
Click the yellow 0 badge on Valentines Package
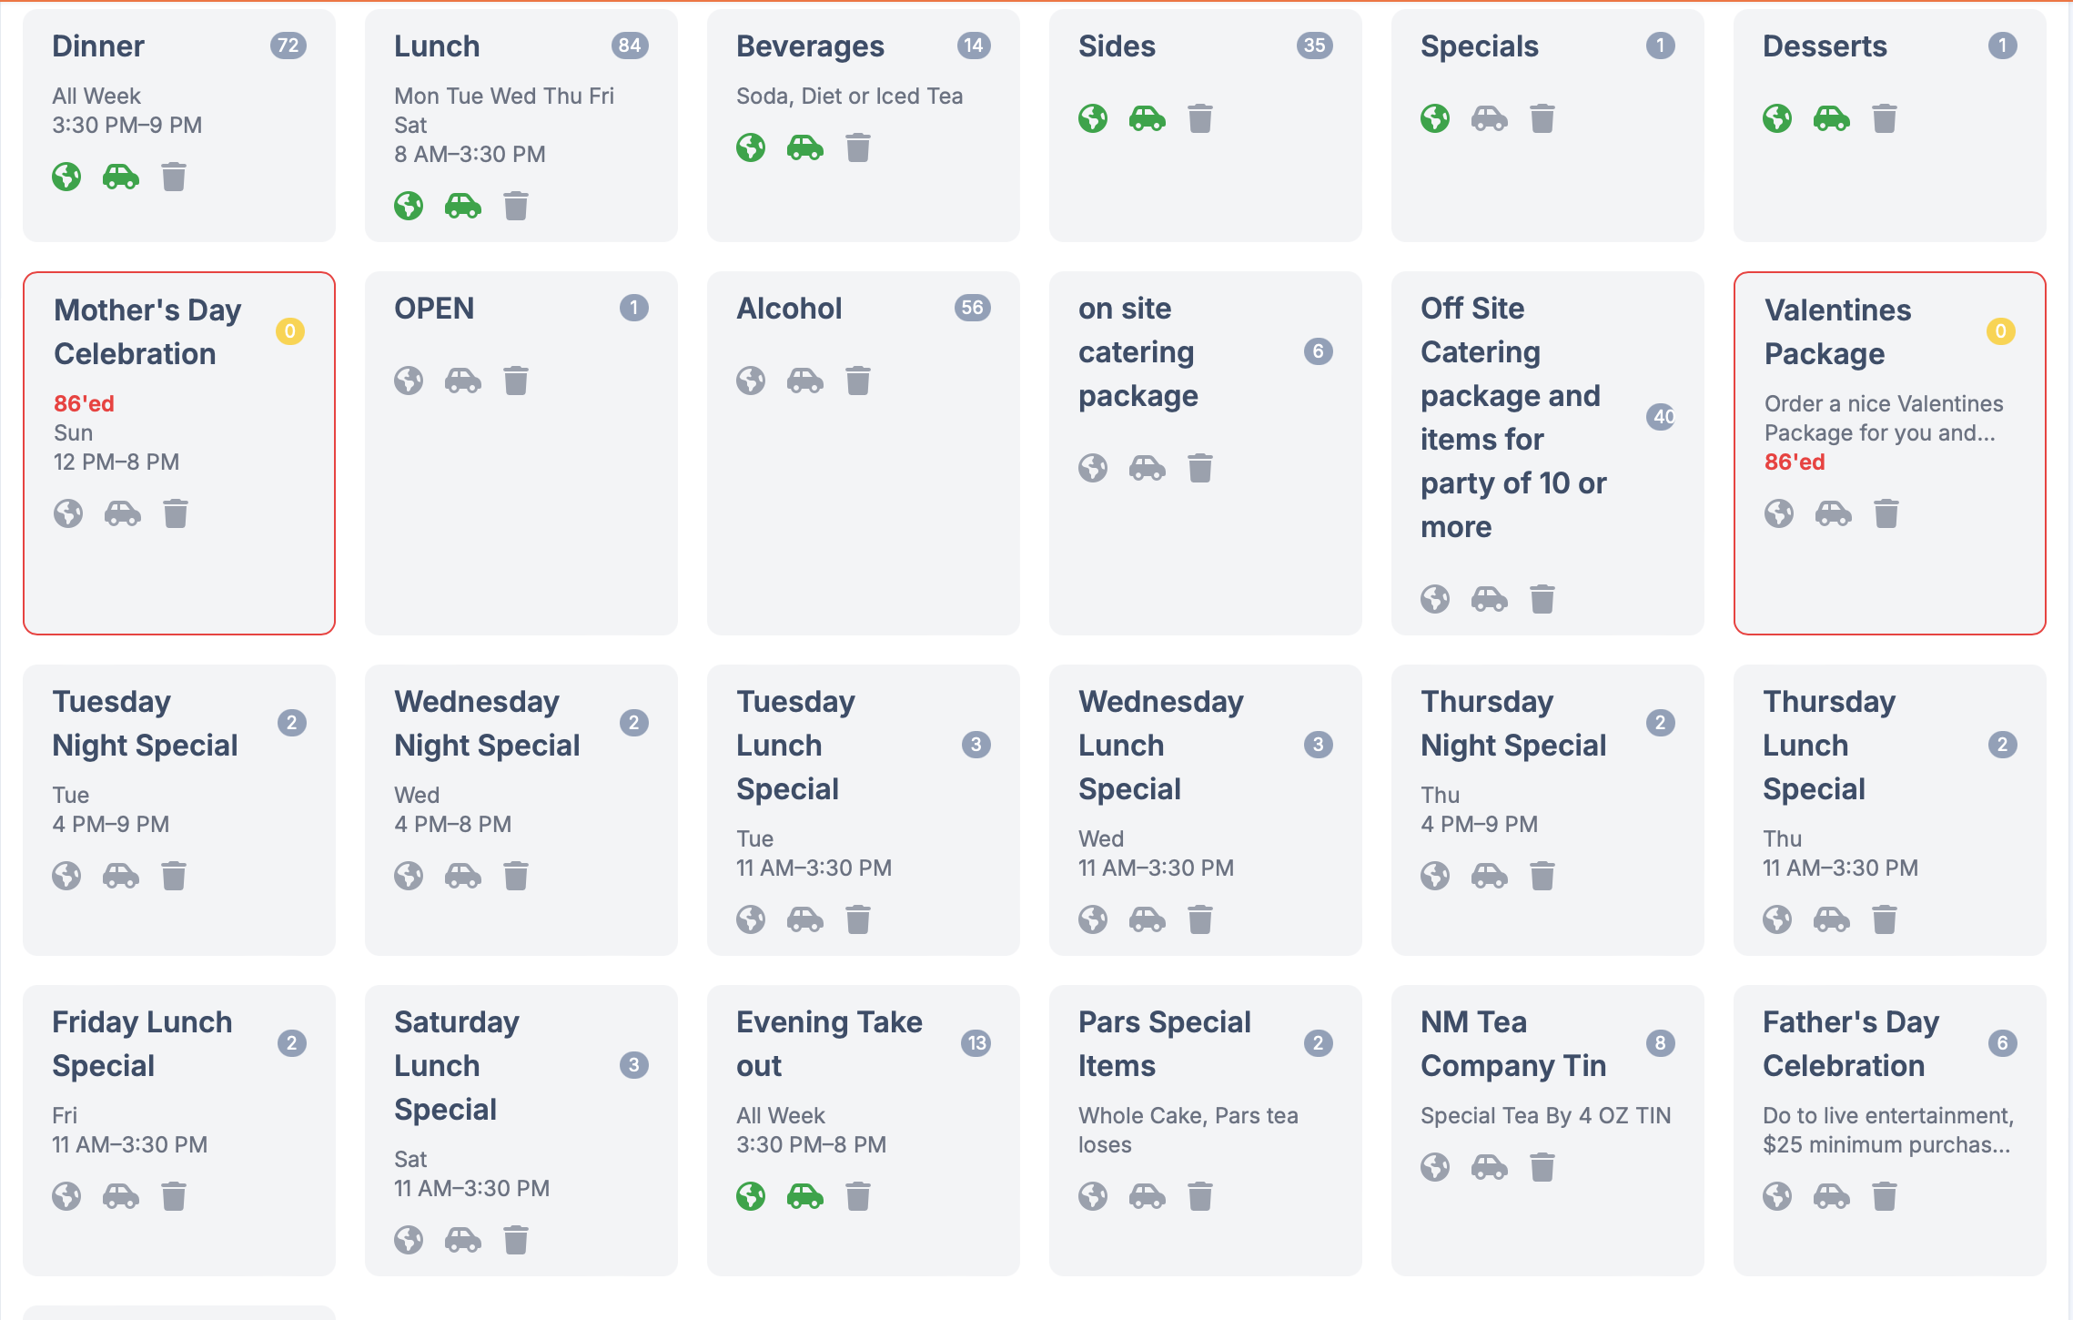2000,331
